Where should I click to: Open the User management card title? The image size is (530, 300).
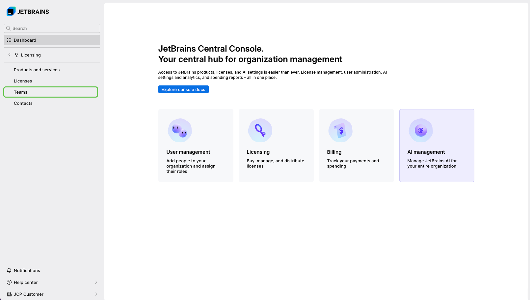(x=188, y=152)
